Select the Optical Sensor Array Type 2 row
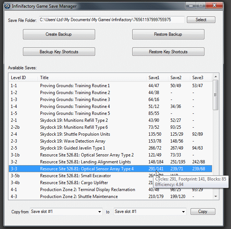The height and width of the screenshot is (229, 231). [110, 155]
